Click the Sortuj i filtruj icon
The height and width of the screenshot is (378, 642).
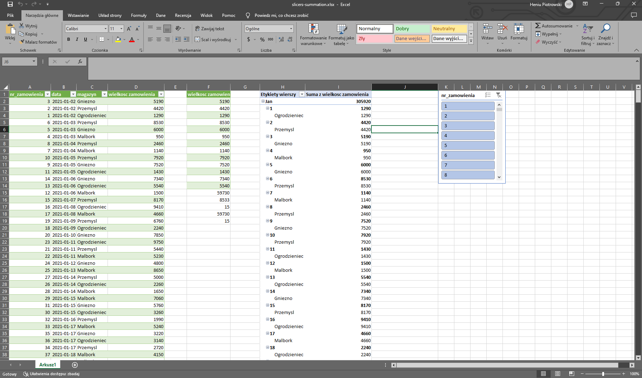pos(588,29)
